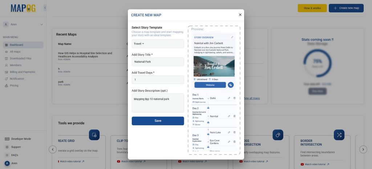The height and width of the screenshot is (169, 372).
Task: Click the View all maps link
Action: coord(251,98)
